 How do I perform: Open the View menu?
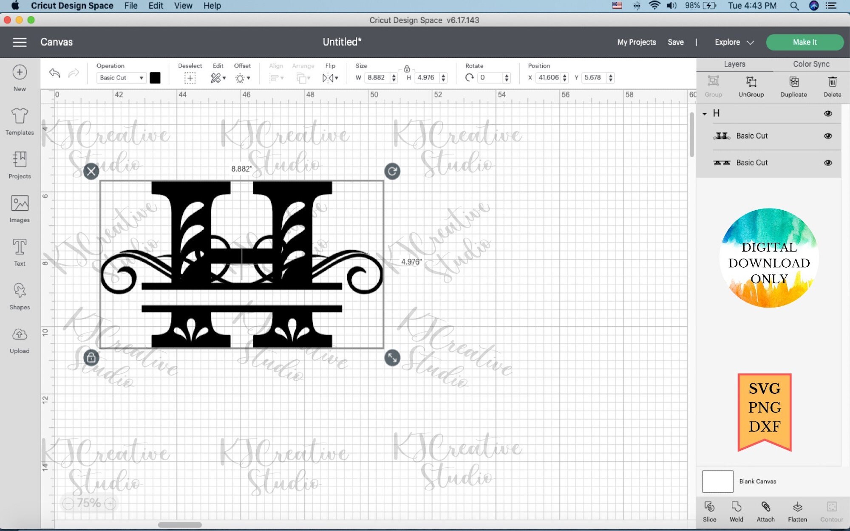(x=183, y=6)
